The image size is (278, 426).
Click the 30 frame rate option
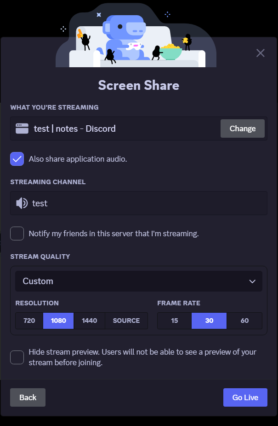(209, 321)
